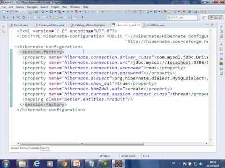Viewport: 225px width, 168px height.
Task: Click the bottom icon in right sidebar
Action: tap(221, 73)
